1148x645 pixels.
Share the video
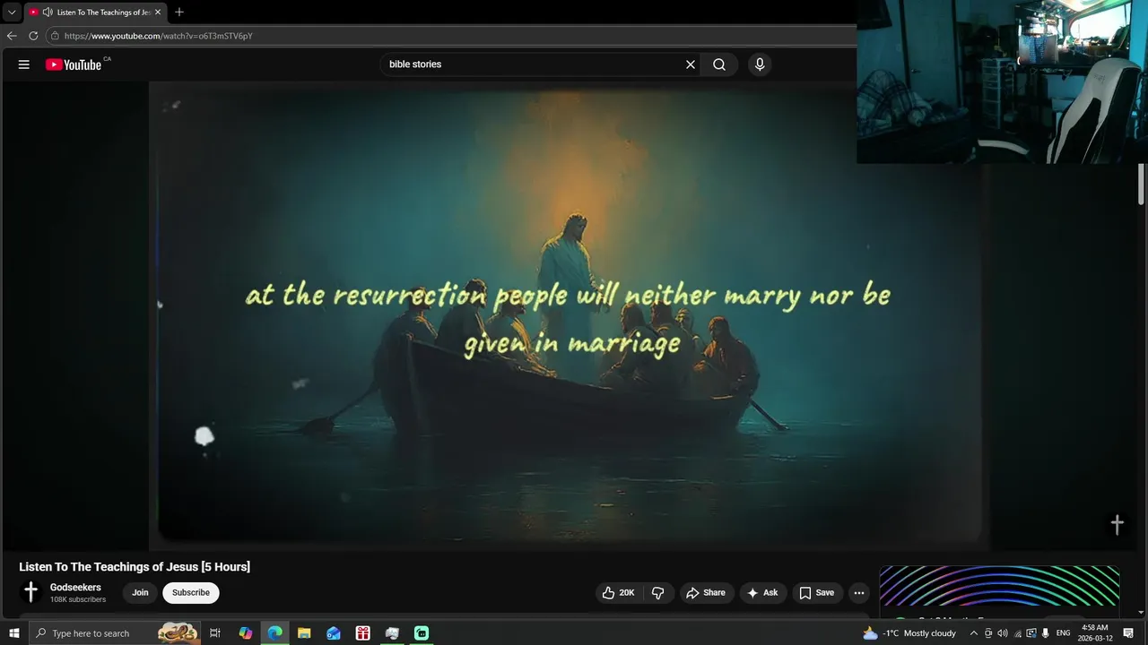pos(706,593)
